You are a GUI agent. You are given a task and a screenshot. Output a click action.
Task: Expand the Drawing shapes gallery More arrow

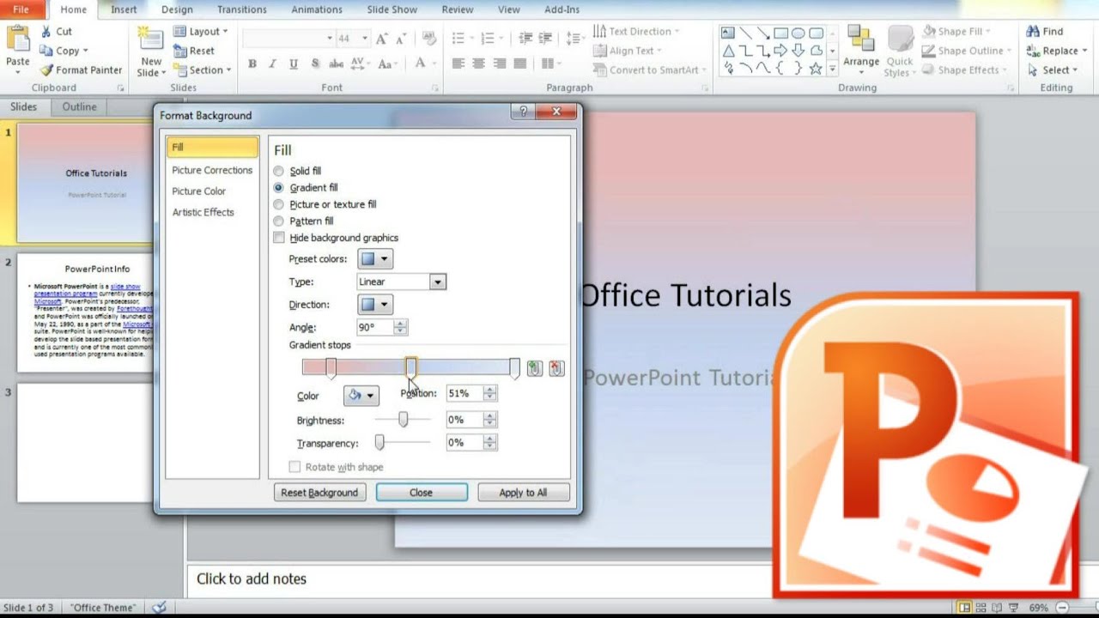(x=832, y=70)
